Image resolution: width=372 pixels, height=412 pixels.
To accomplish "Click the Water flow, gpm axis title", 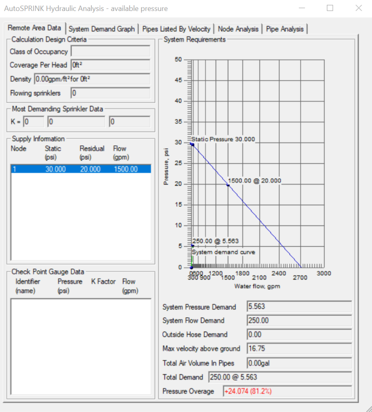I will click(257, 286).
